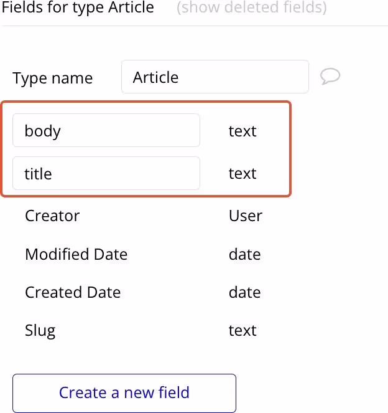
Task: Click the date type beside Created Date
Action: click(x=245, y=292)
